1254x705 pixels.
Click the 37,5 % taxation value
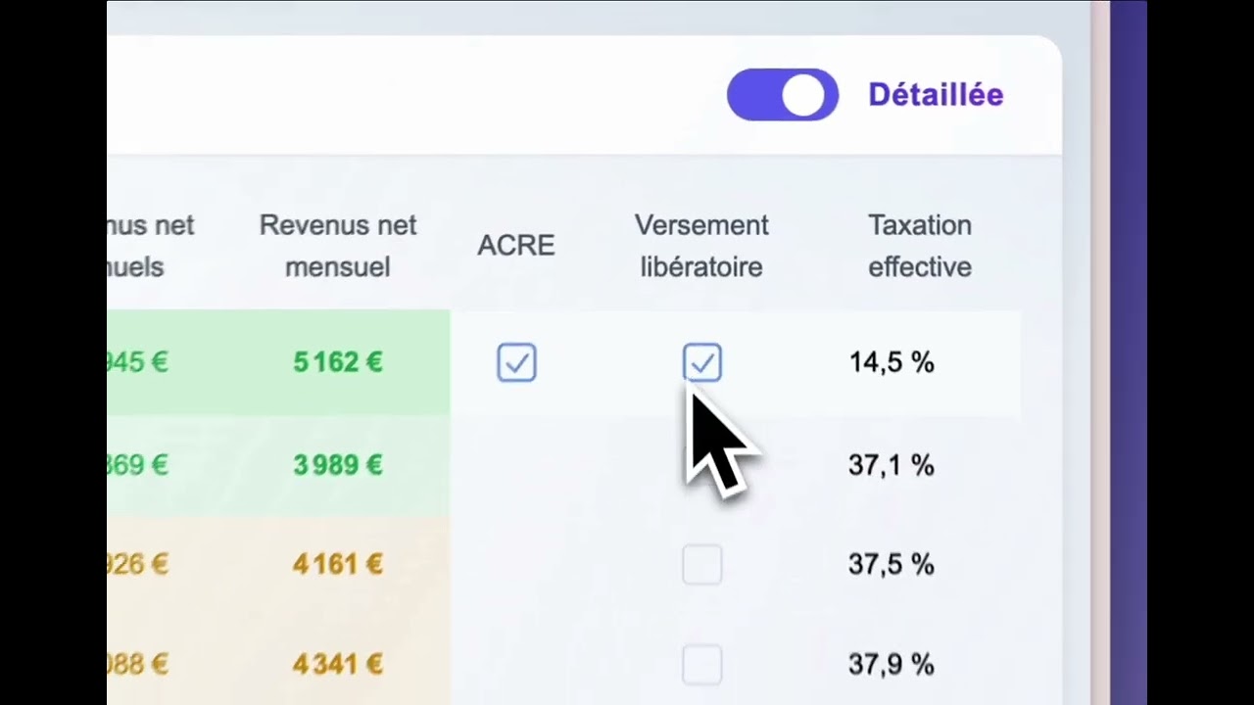[x=892, y=565]
